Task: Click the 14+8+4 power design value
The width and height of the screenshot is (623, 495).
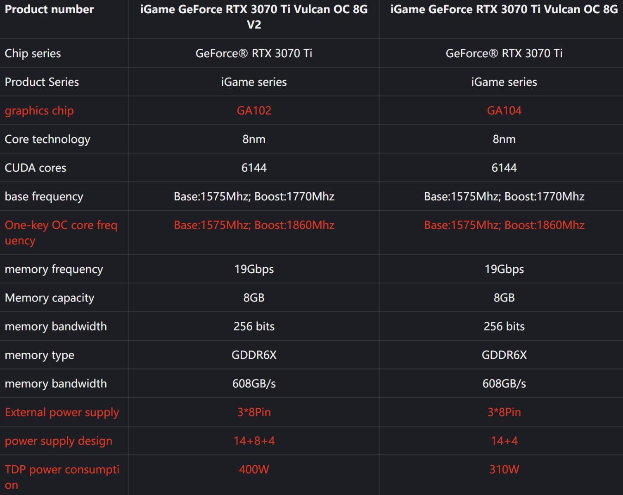Action: click(254, 441)
